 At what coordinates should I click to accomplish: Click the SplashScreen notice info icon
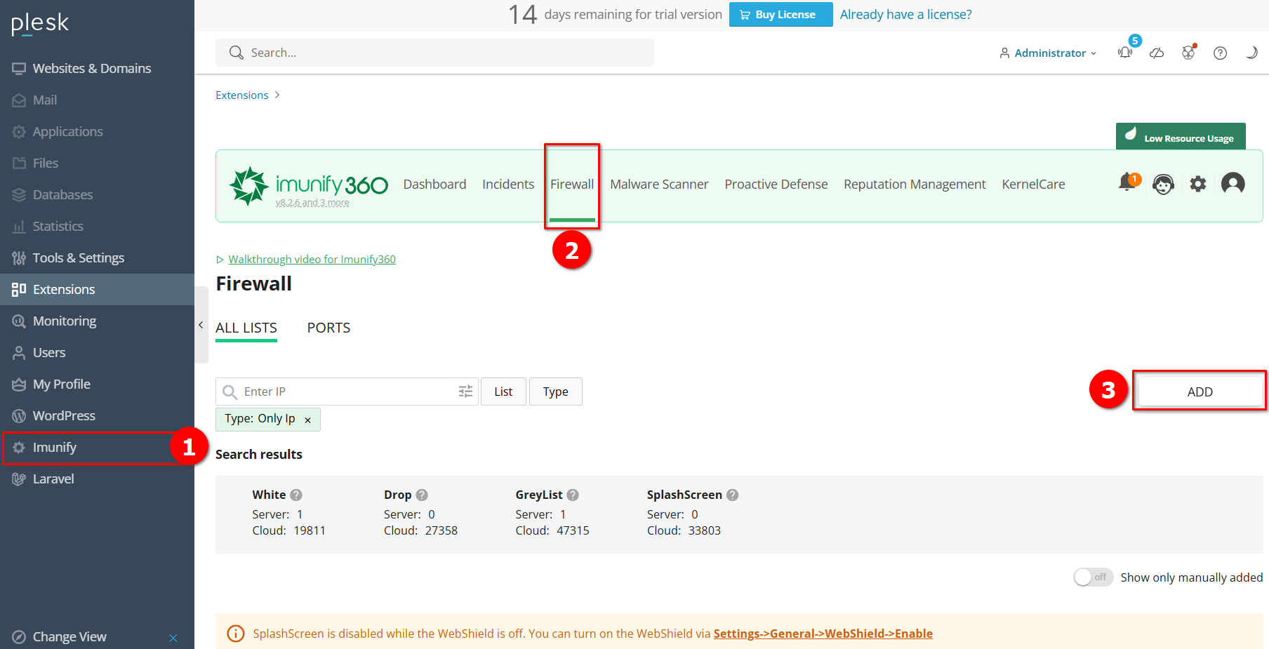click(x=236, y=634)
